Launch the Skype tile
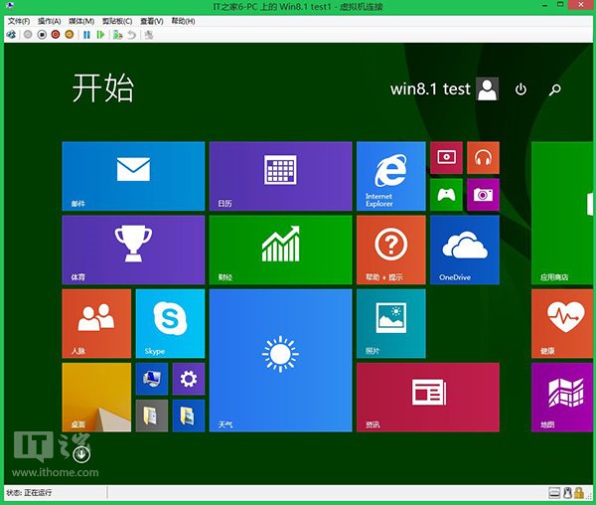The width and height of the screenshot is (596, 505). pos(170,324)
